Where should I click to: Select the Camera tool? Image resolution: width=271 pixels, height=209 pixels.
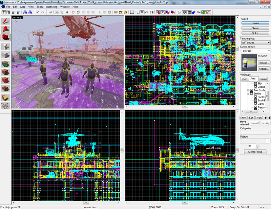point(5,37)
